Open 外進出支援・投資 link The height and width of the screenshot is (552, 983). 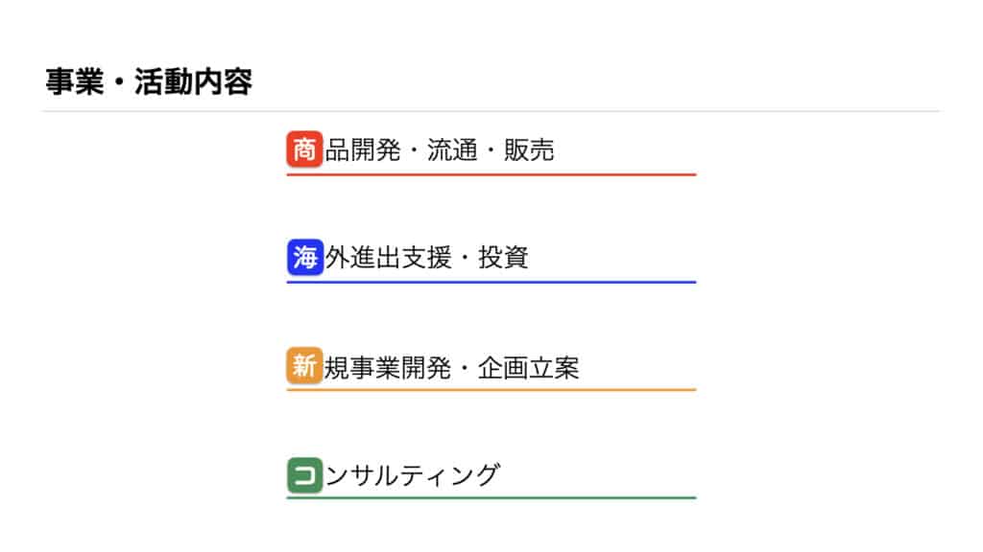tap(427, 257)
